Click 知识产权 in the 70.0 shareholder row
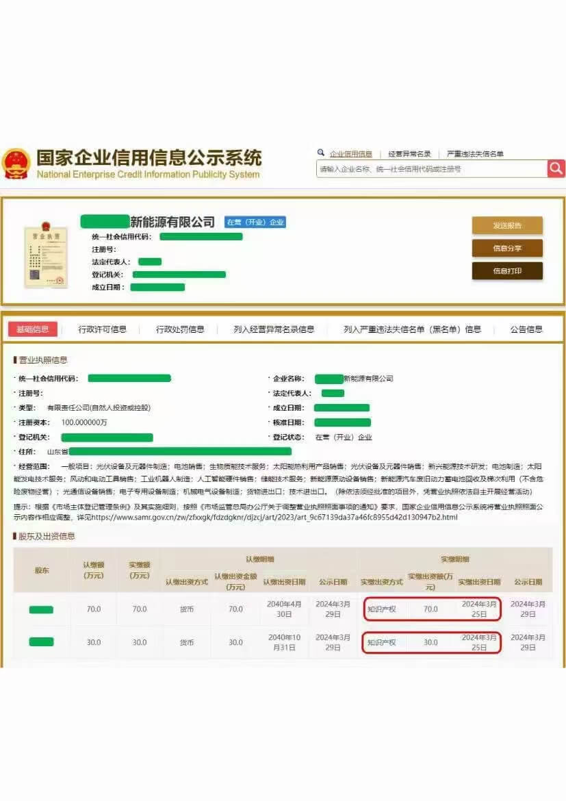566x801 pixels. coord(382,609)
